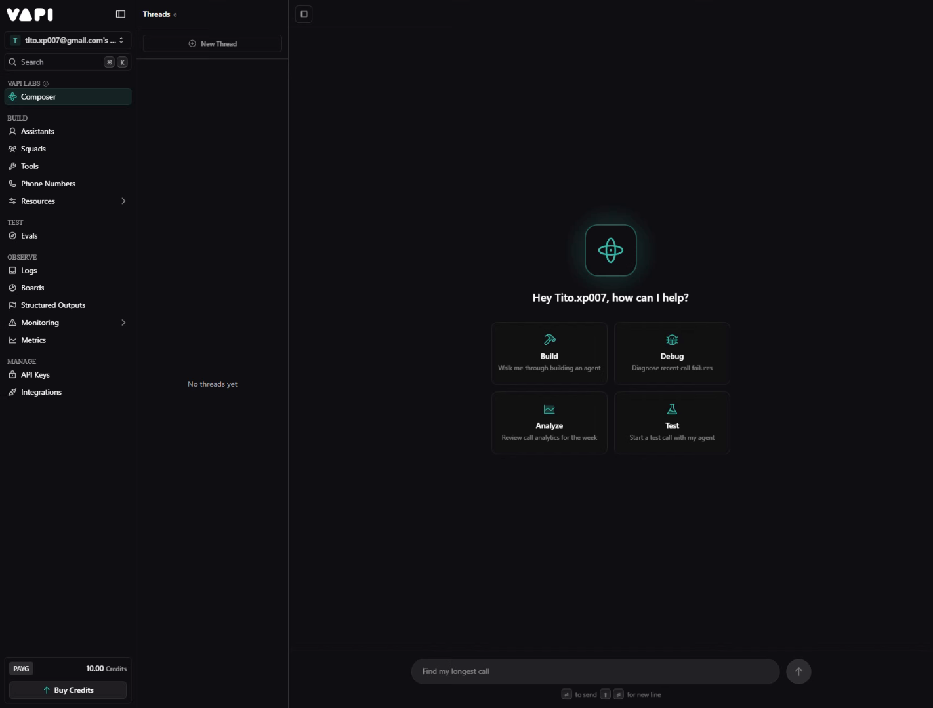The height and width of the screenshot is (708, 933).
Task: Click the PAYG plan badge
Action: coord(21,669)
